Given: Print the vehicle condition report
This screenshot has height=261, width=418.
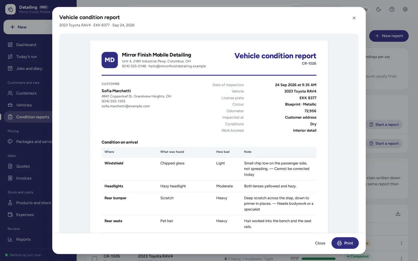Looking at the screenshot, I should pyautogui.click(x=345, y=243).
